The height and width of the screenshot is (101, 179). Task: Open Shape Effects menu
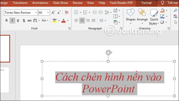163,22
